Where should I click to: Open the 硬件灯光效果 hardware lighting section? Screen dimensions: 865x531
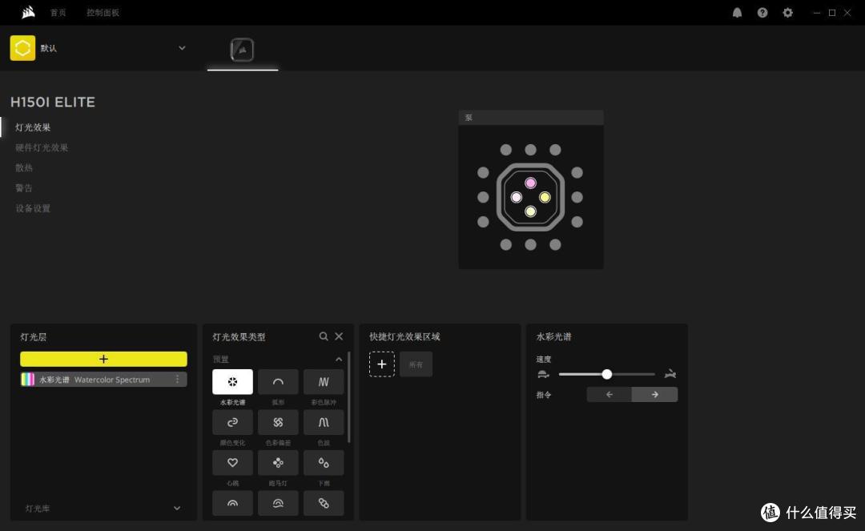[42, 148]
